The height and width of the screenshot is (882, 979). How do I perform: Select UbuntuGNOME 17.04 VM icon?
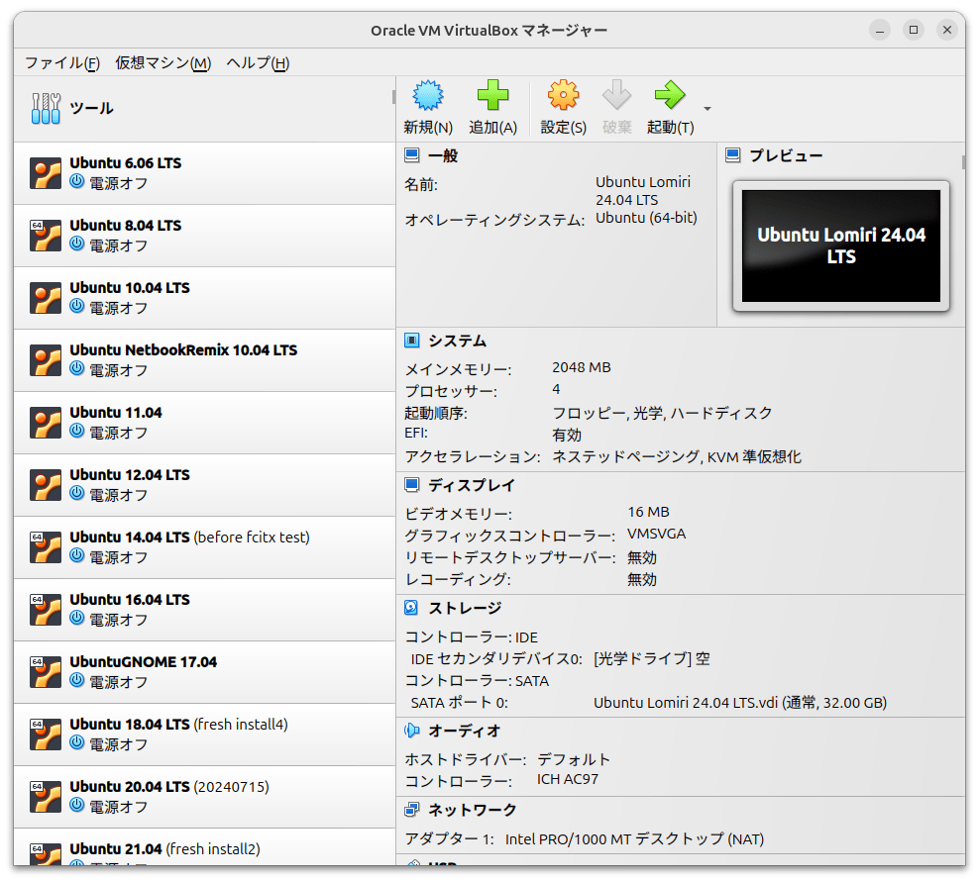(x=46, y=672)
